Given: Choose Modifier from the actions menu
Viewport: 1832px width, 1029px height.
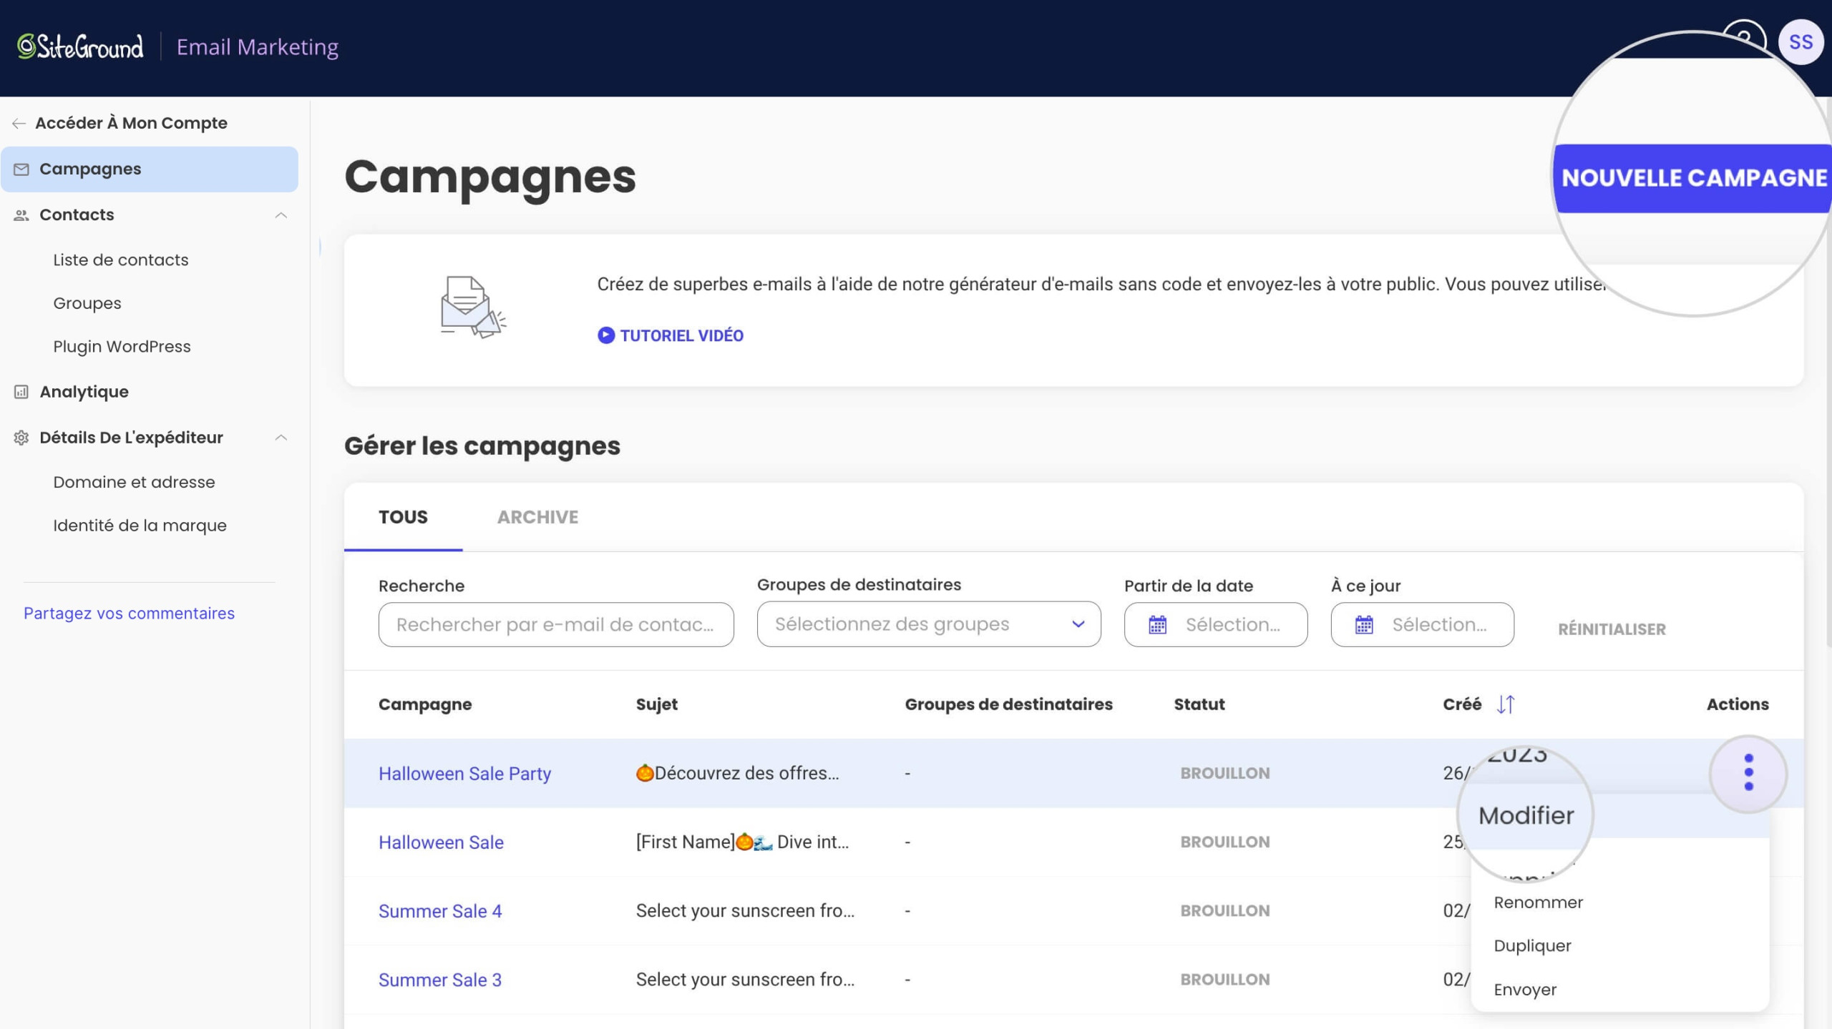Looking at the screenshot, I should tap(1526, 816).
